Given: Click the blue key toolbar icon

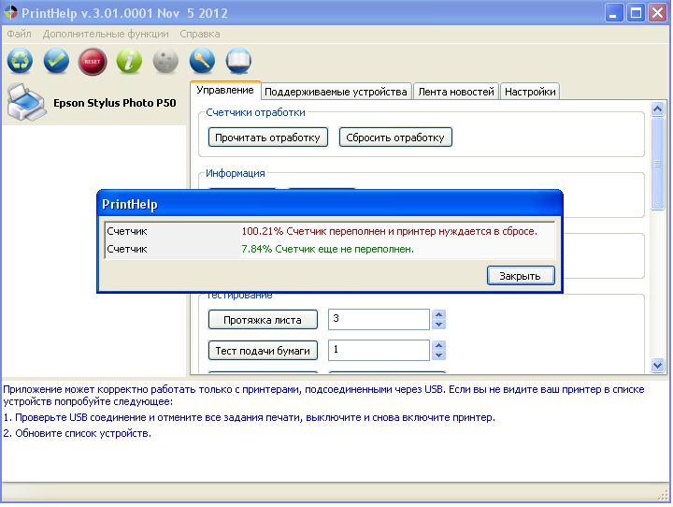Looking at the screenshot, I should coord(202,61).
